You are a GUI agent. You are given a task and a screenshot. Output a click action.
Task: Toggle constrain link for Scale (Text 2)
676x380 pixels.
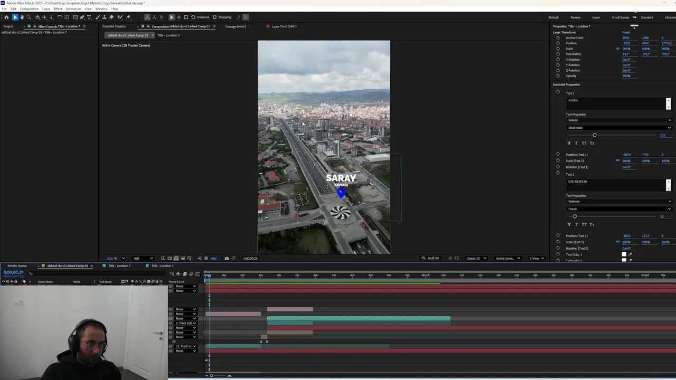[x=617, y=242]
